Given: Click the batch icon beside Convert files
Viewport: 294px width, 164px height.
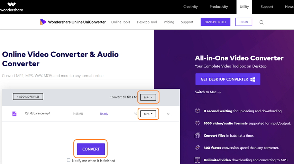Looking at the screenshot, I should point(197,135).
